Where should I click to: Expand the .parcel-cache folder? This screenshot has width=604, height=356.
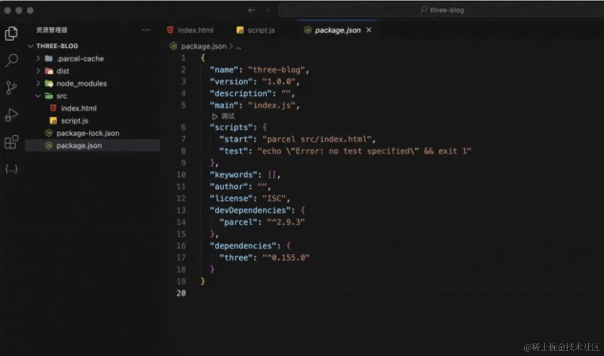38,59
